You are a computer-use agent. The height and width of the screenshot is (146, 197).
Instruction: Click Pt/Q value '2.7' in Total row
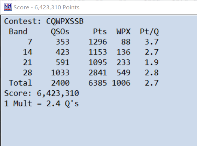(x=152, y=83)
